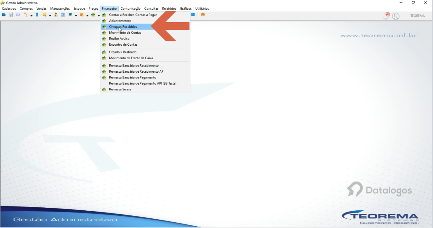The image size is (433, 228).
Task: Select Movimento de Contas entry
Action: pos(145,33)
